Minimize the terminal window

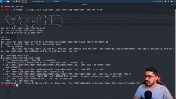pyautogui.click(x=171, y=4)
